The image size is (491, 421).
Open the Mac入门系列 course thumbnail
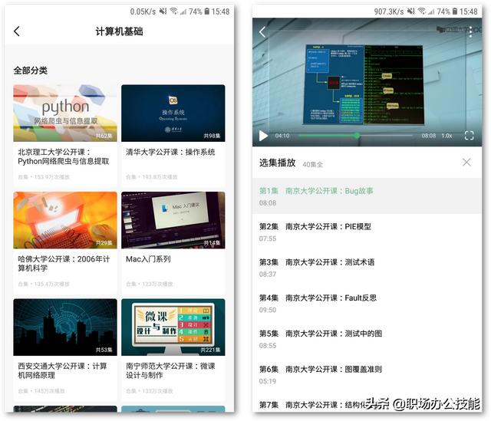pos(173,220)
